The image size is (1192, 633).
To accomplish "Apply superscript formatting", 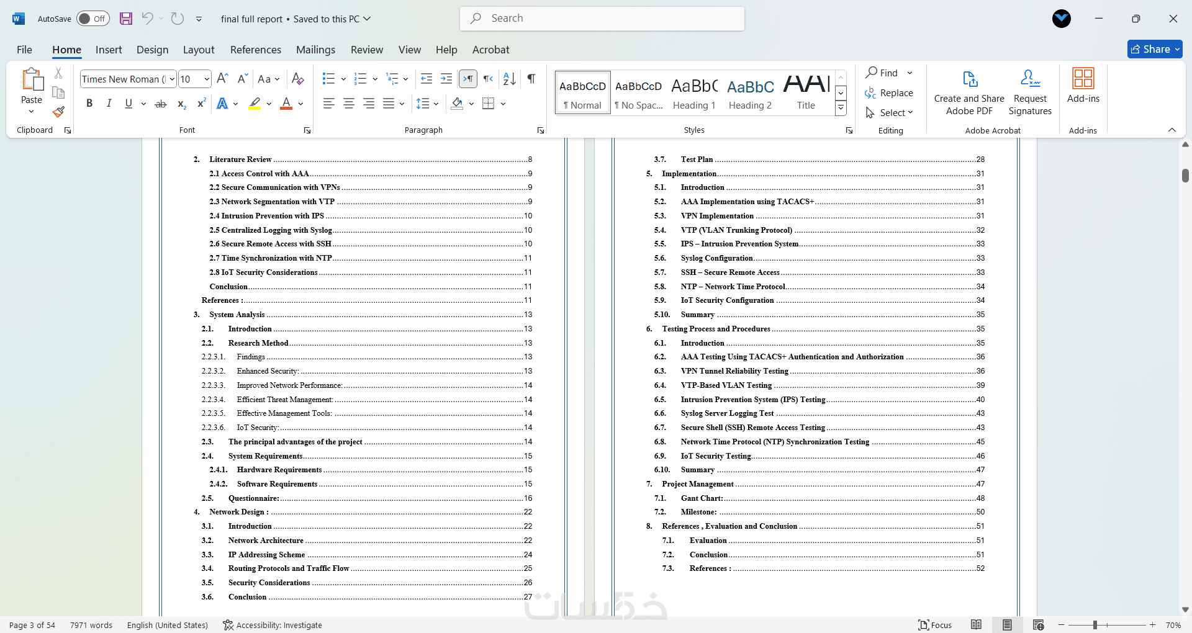I will (x=201, y=104).
